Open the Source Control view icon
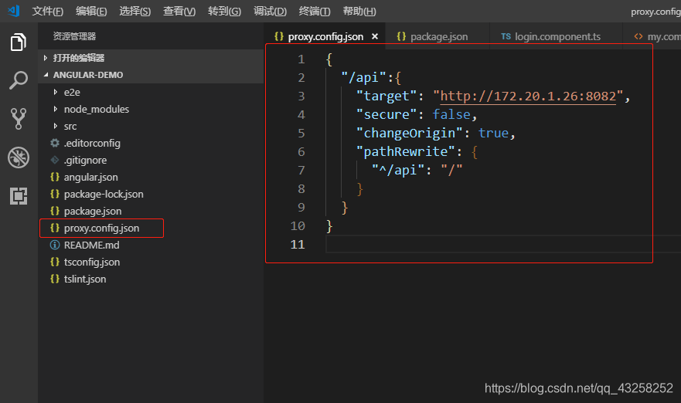681x403 pixels. 19,118
